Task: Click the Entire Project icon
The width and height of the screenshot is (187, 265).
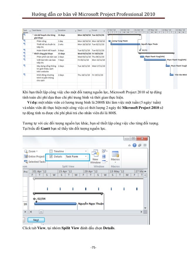Action: [26, 156]
